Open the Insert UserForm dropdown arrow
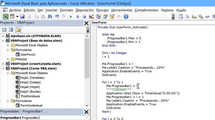This screenshot has height=120, width=215. coord(17,17)
